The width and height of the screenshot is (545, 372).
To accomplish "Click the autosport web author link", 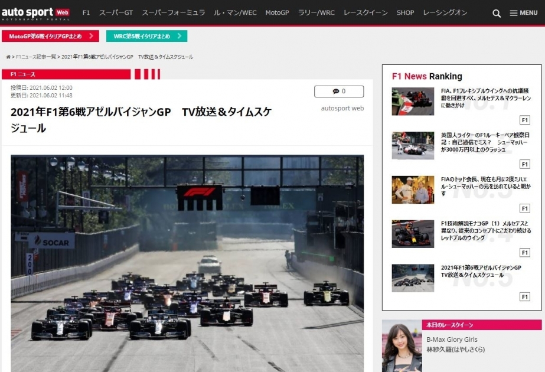I will pos(342,108).
